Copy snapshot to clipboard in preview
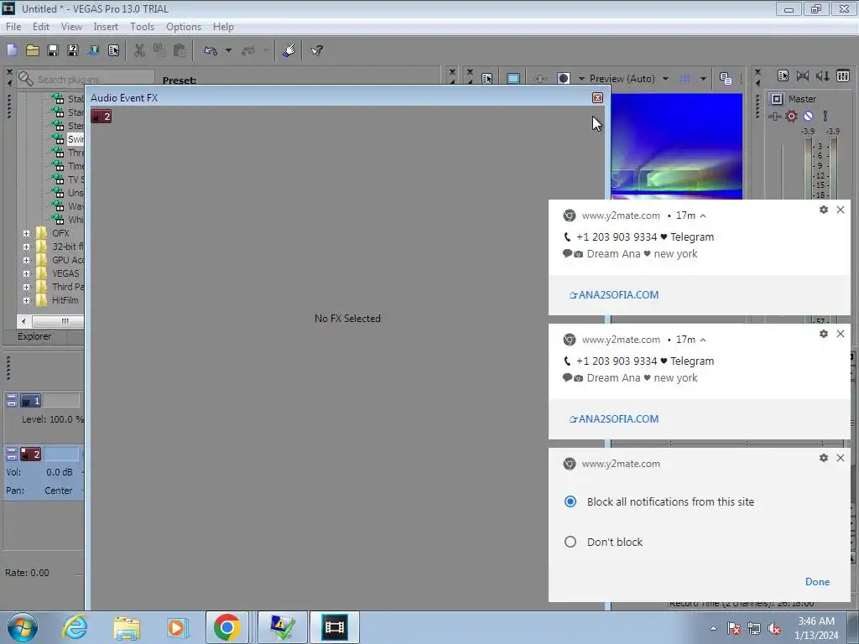 pyautogui.click(x=726, y=78)
